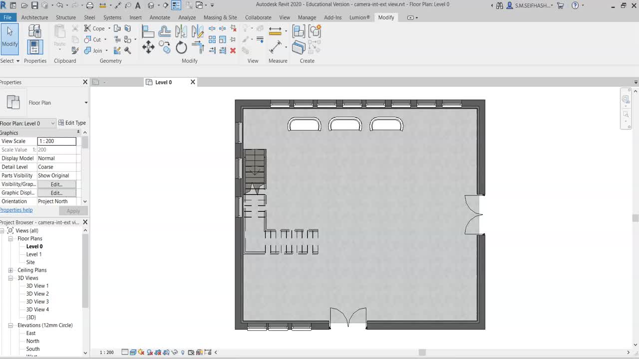The width and height of the screenshot is (639, 359).
Task: Switch to the Architecture ribbon tab
Action: tap(34, 17)
